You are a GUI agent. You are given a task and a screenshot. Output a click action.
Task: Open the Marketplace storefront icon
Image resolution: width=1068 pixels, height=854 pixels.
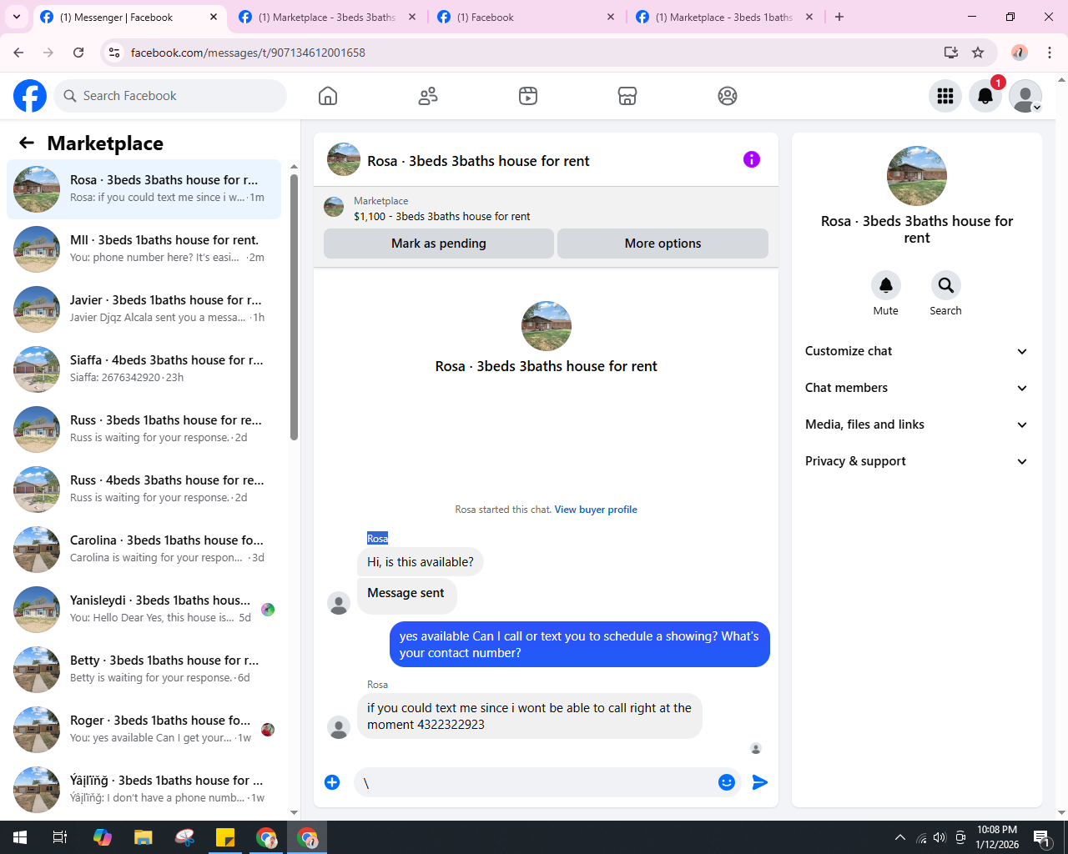tap(627, 96)
